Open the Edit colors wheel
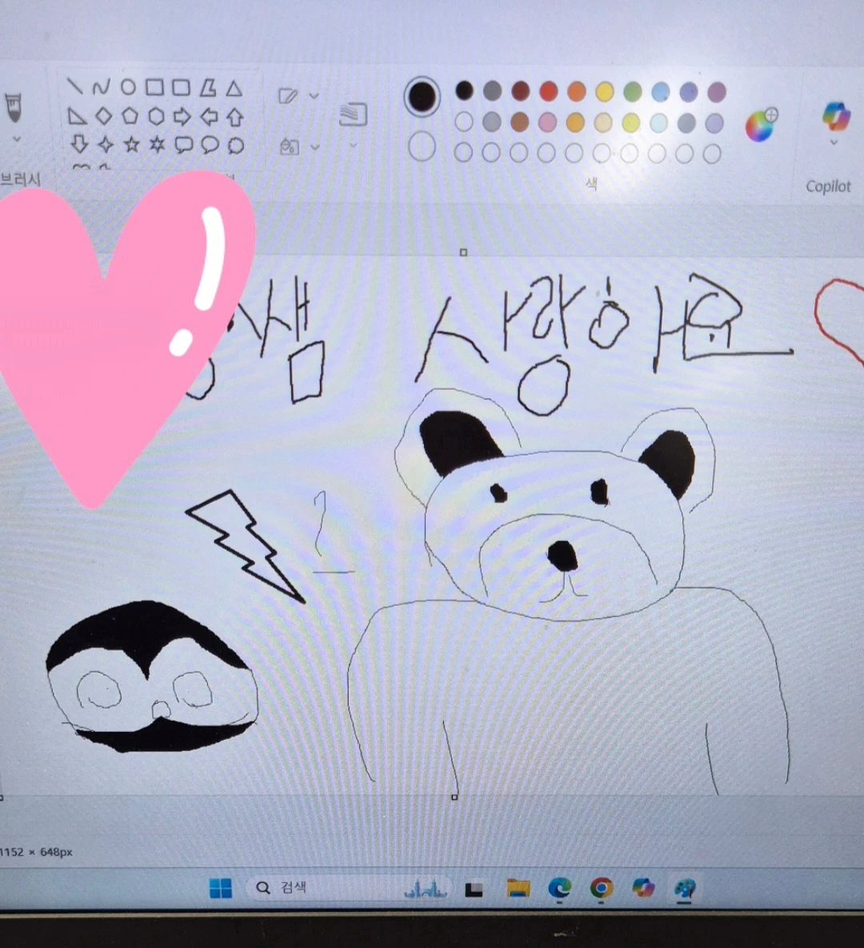864x948 pixels. coord(762,125)
